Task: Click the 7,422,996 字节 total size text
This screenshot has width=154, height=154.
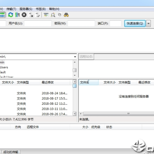Action: 23,119
